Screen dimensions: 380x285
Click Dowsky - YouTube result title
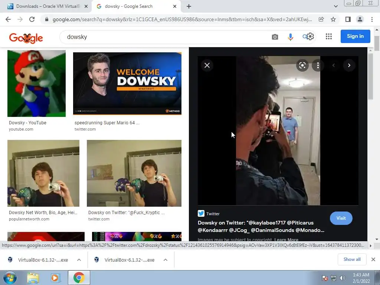pos(27,122)
